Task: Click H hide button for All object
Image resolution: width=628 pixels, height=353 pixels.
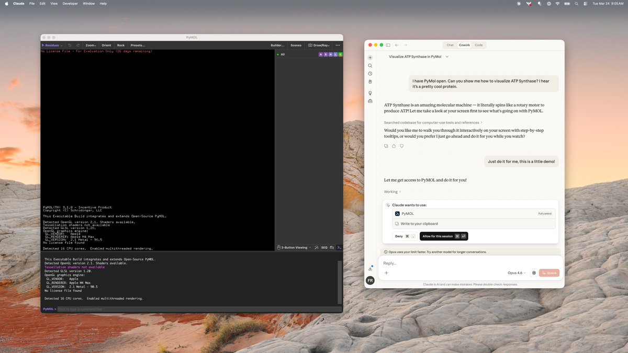Action: click(x=331, y=54)
